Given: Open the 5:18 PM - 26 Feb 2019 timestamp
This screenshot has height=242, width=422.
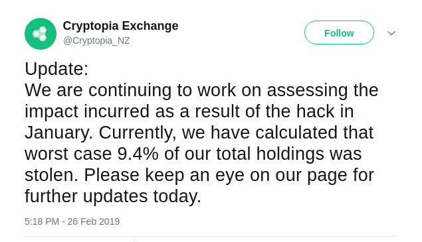Looking at the screenshot, I should (x=72, y=221).
